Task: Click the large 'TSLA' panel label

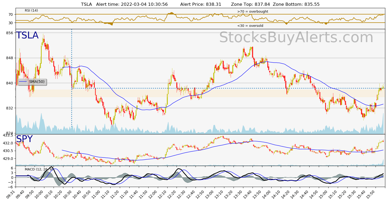Action: click(27, 36)
